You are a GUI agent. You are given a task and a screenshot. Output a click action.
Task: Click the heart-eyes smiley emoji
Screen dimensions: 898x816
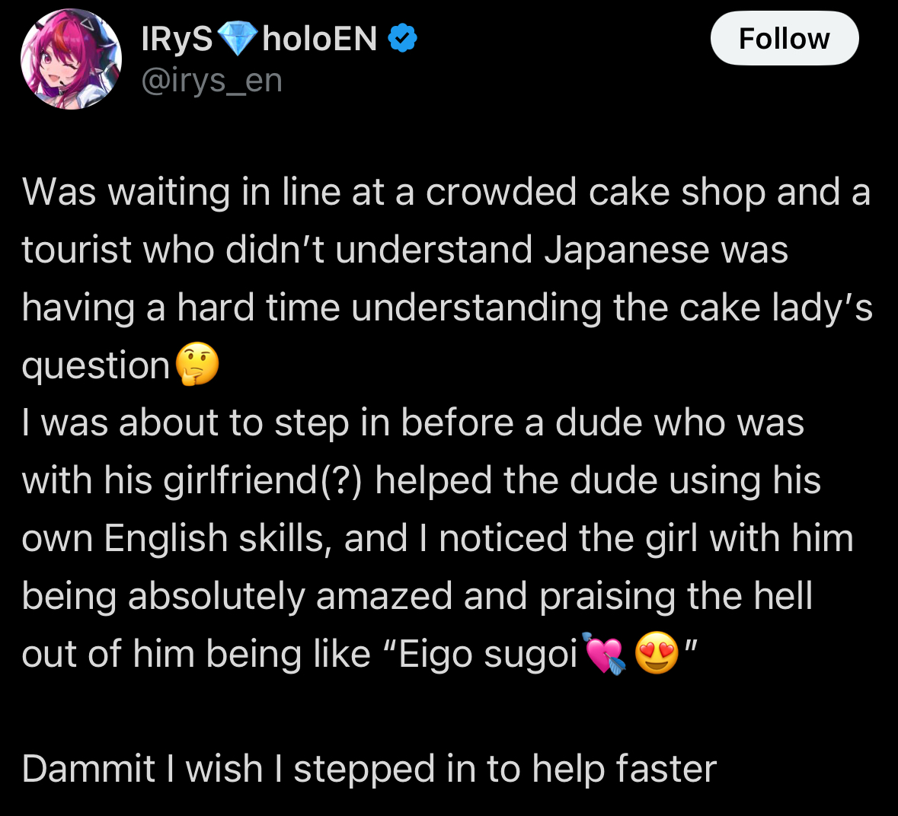pos(657,654)
